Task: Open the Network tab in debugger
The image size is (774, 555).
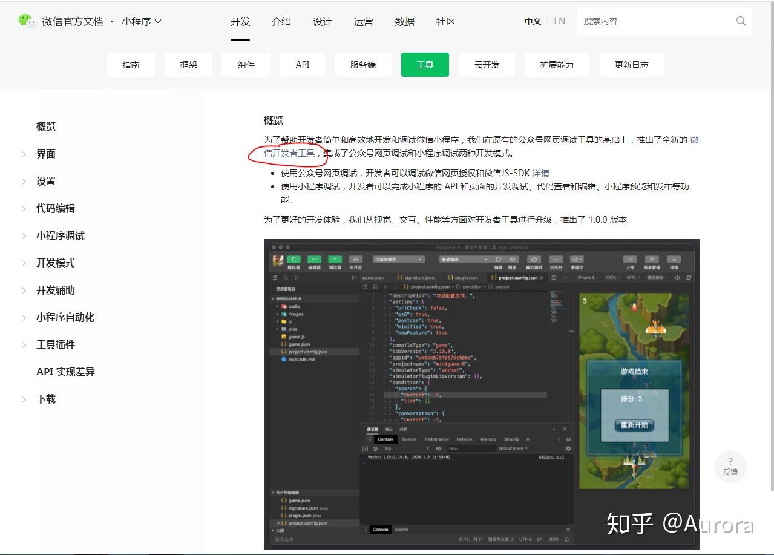Action: click(x=465, y=439)
